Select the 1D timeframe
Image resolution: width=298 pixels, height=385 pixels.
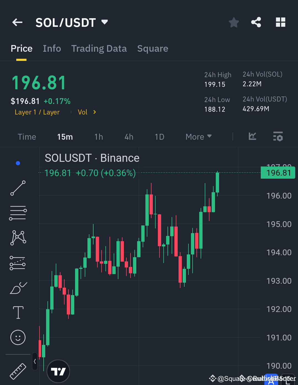click(x=159, y=137)
